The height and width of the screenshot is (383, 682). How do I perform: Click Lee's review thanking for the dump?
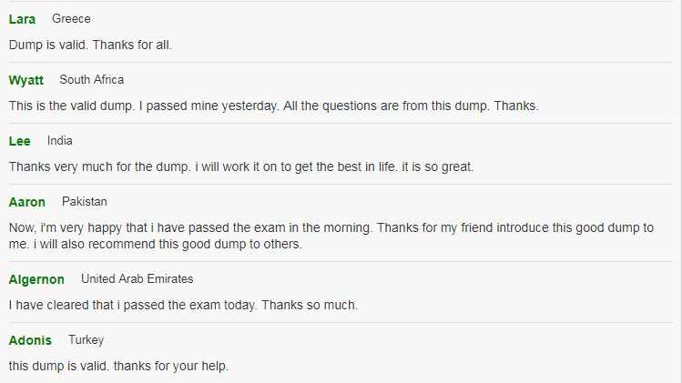(x=241, y=166)
